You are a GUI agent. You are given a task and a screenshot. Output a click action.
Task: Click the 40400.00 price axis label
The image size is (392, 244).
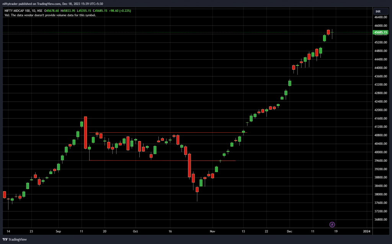coord(381,144)
